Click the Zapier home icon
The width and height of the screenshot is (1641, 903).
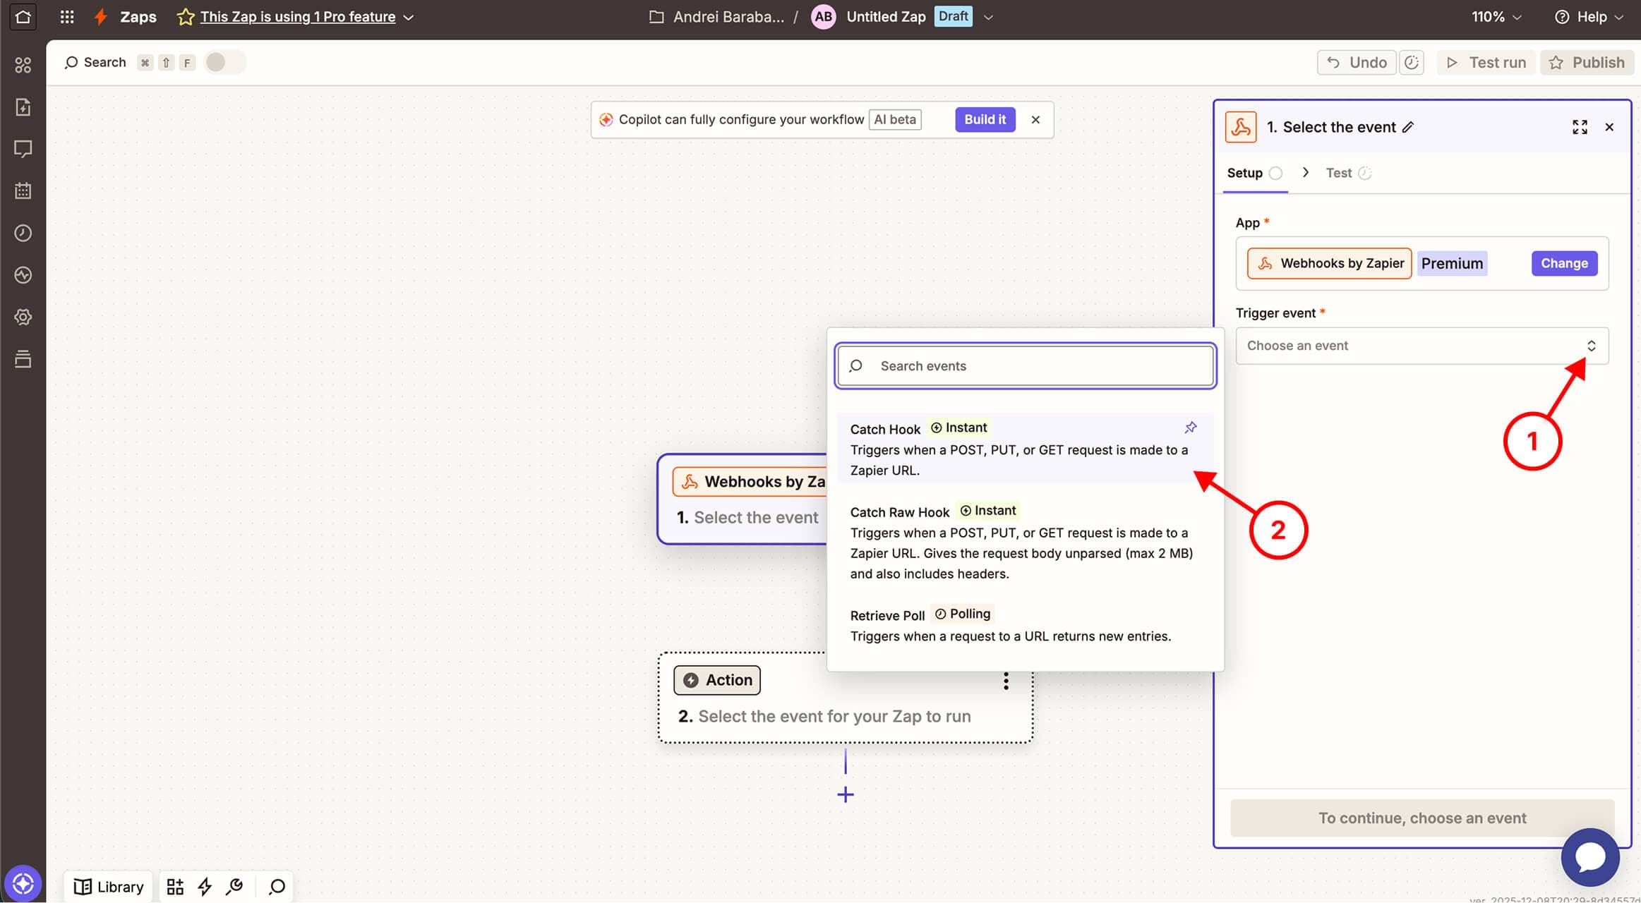23,16
